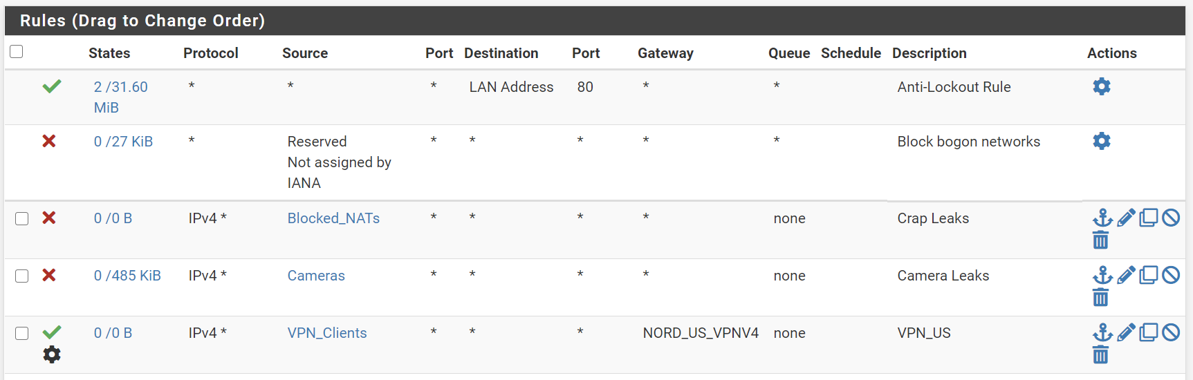Select the VPN_Clients rule checkbox
Screen dimensions: 1193x380
pos(22,333)
